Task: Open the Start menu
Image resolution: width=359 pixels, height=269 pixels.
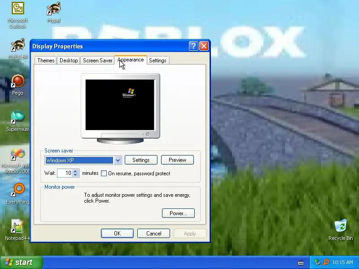Action: (x=21, y=262)
